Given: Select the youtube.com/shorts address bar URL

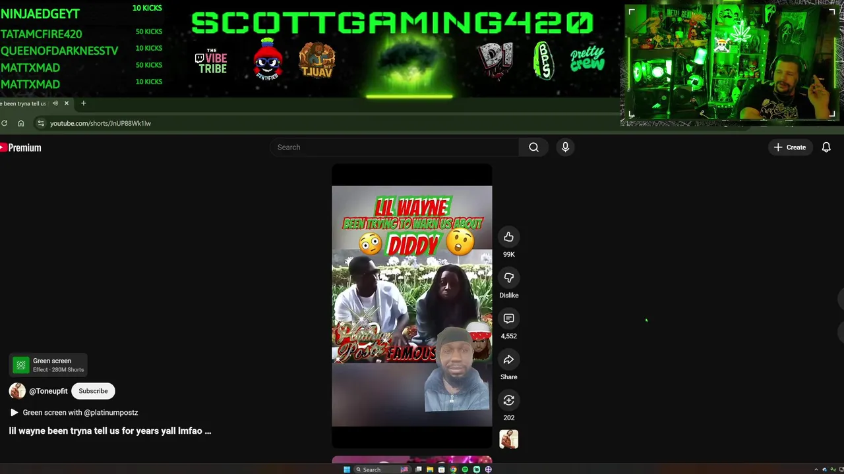Looking at the screenshot, I should (x=100, y=123).
